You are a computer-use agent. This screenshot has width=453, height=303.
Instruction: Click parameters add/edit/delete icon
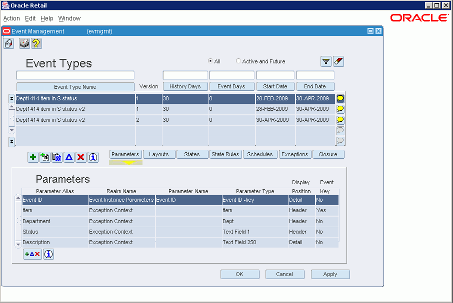32,254
